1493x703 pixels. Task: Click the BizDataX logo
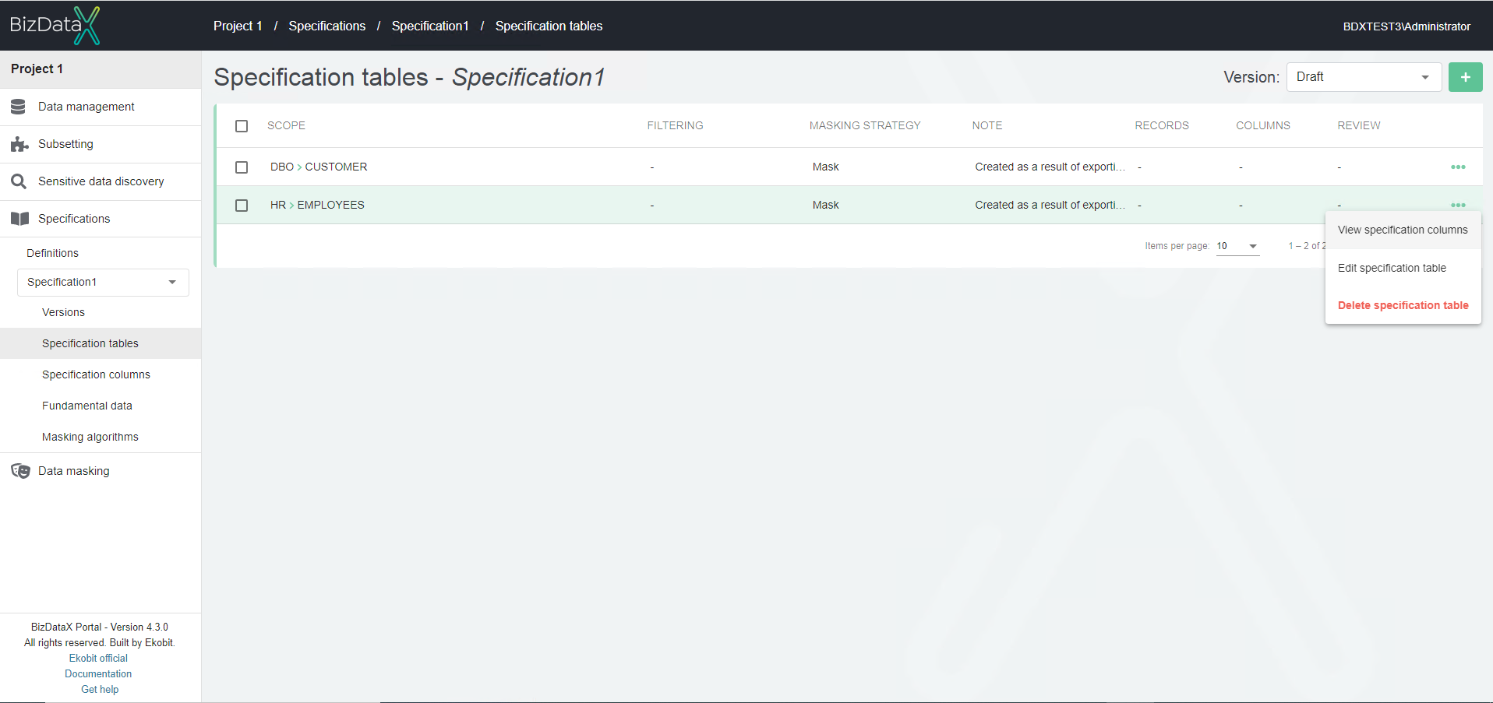(55, 25)
